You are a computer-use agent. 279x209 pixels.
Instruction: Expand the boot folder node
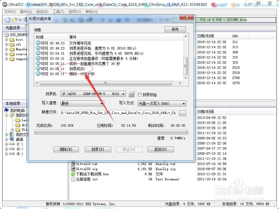tap(6, 40)
